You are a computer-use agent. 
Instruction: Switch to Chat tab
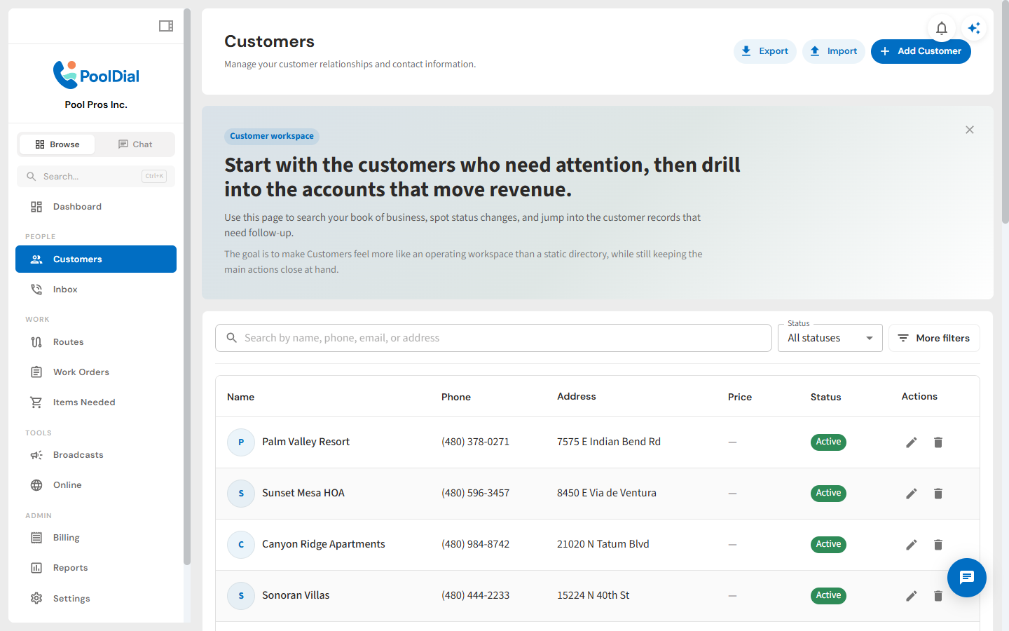pyautogui.click(x=135, y=144)
